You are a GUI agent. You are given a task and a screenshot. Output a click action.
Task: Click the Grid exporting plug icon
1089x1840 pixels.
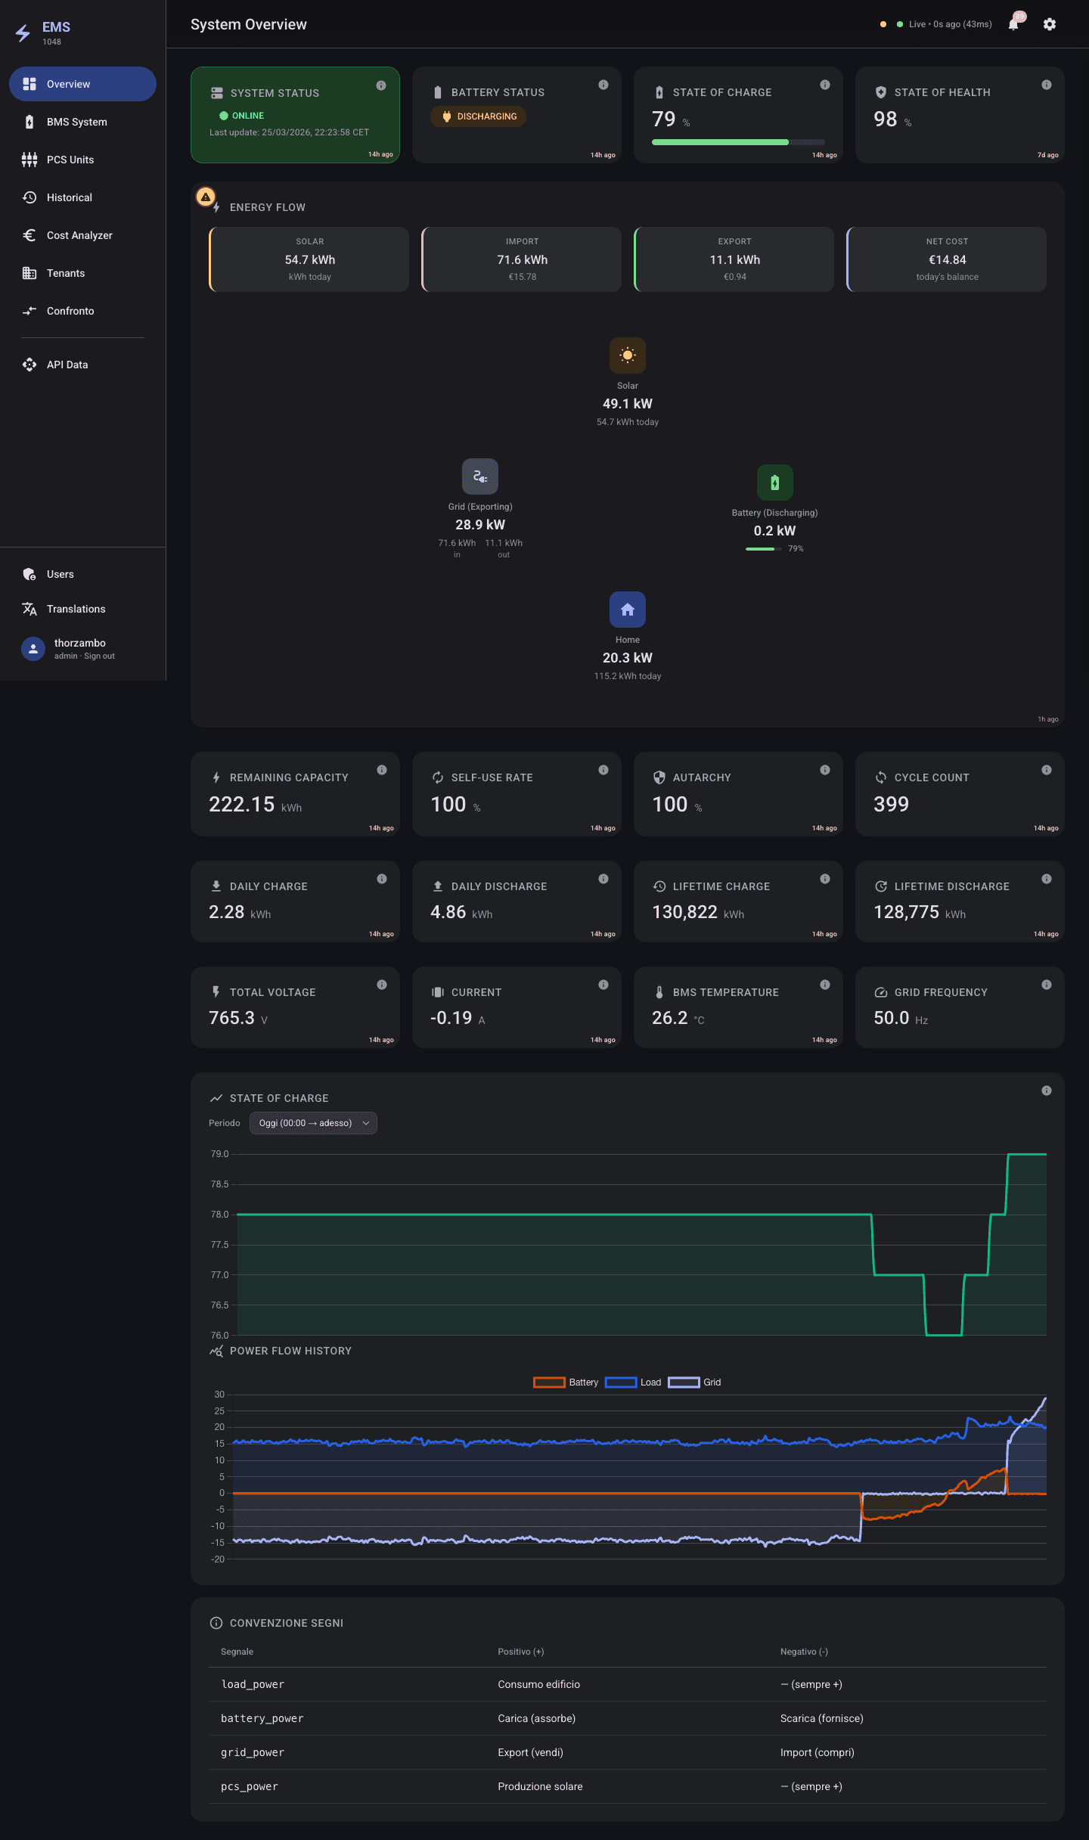[480, 476]
